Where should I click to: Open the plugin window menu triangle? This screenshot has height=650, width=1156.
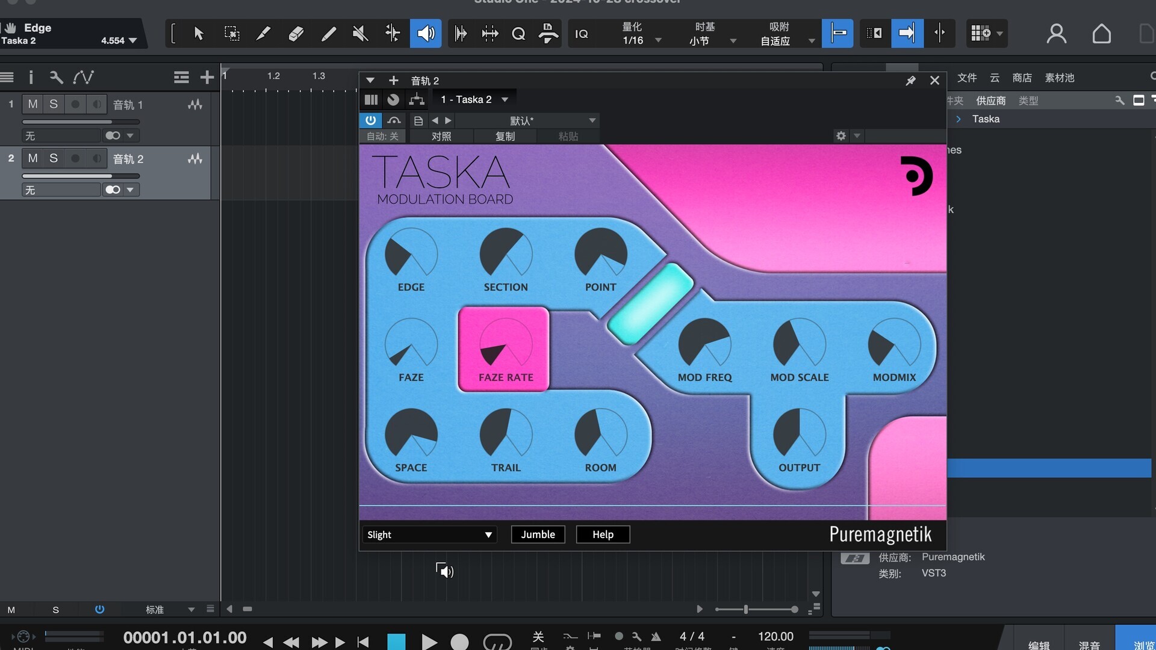pos(370,81)
